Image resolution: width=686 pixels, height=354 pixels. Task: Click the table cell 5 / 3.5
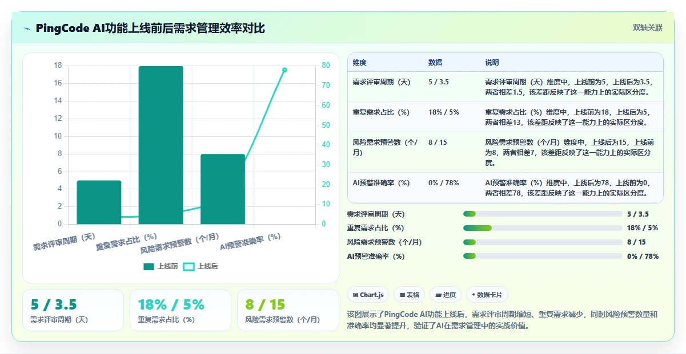[x=439, y=82]
